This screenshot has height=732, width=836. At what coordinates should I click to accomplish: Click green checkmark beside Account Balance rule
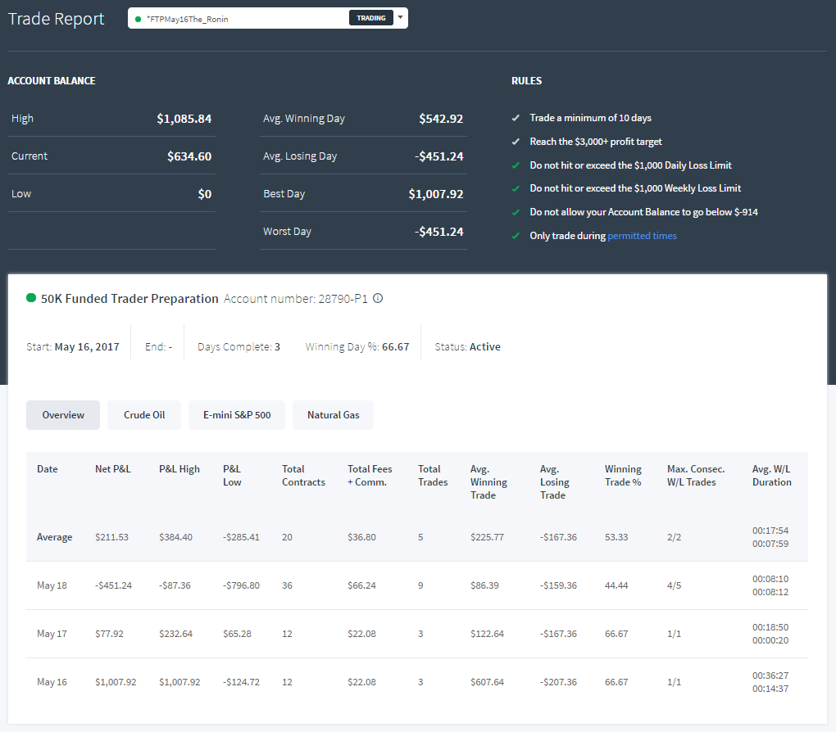(x=516, y=212)
